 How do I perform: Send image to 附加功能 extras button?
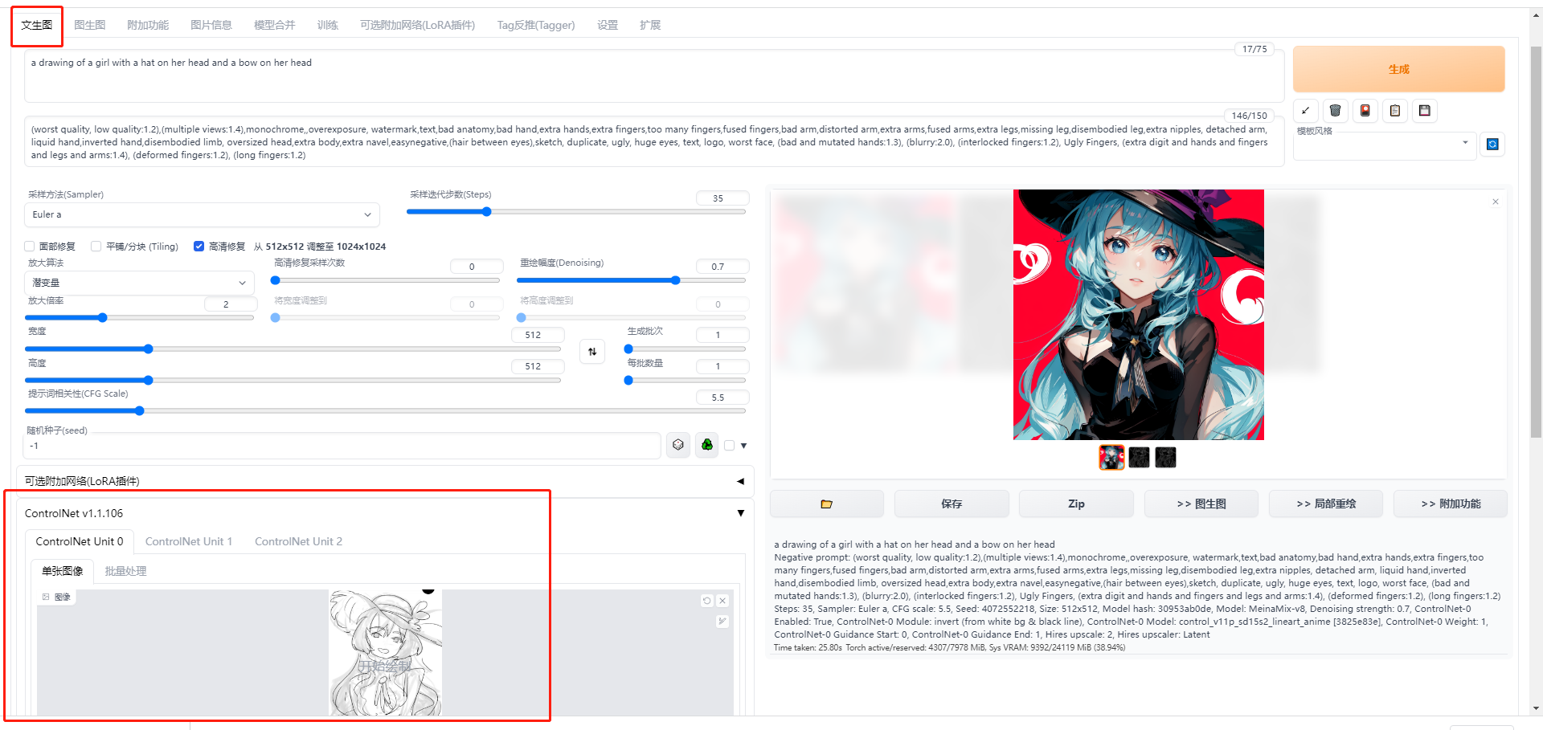[x=1451, y=504]
